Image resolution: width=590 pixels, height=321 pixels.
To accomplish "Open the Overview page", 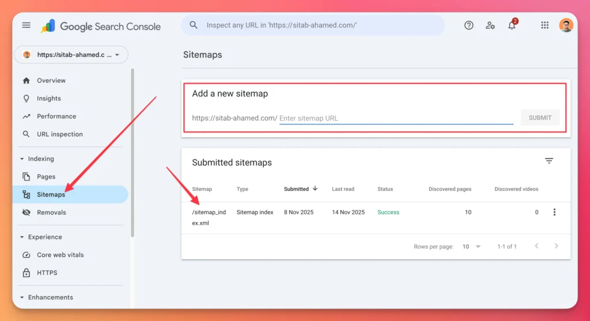I will coord(51,81).
